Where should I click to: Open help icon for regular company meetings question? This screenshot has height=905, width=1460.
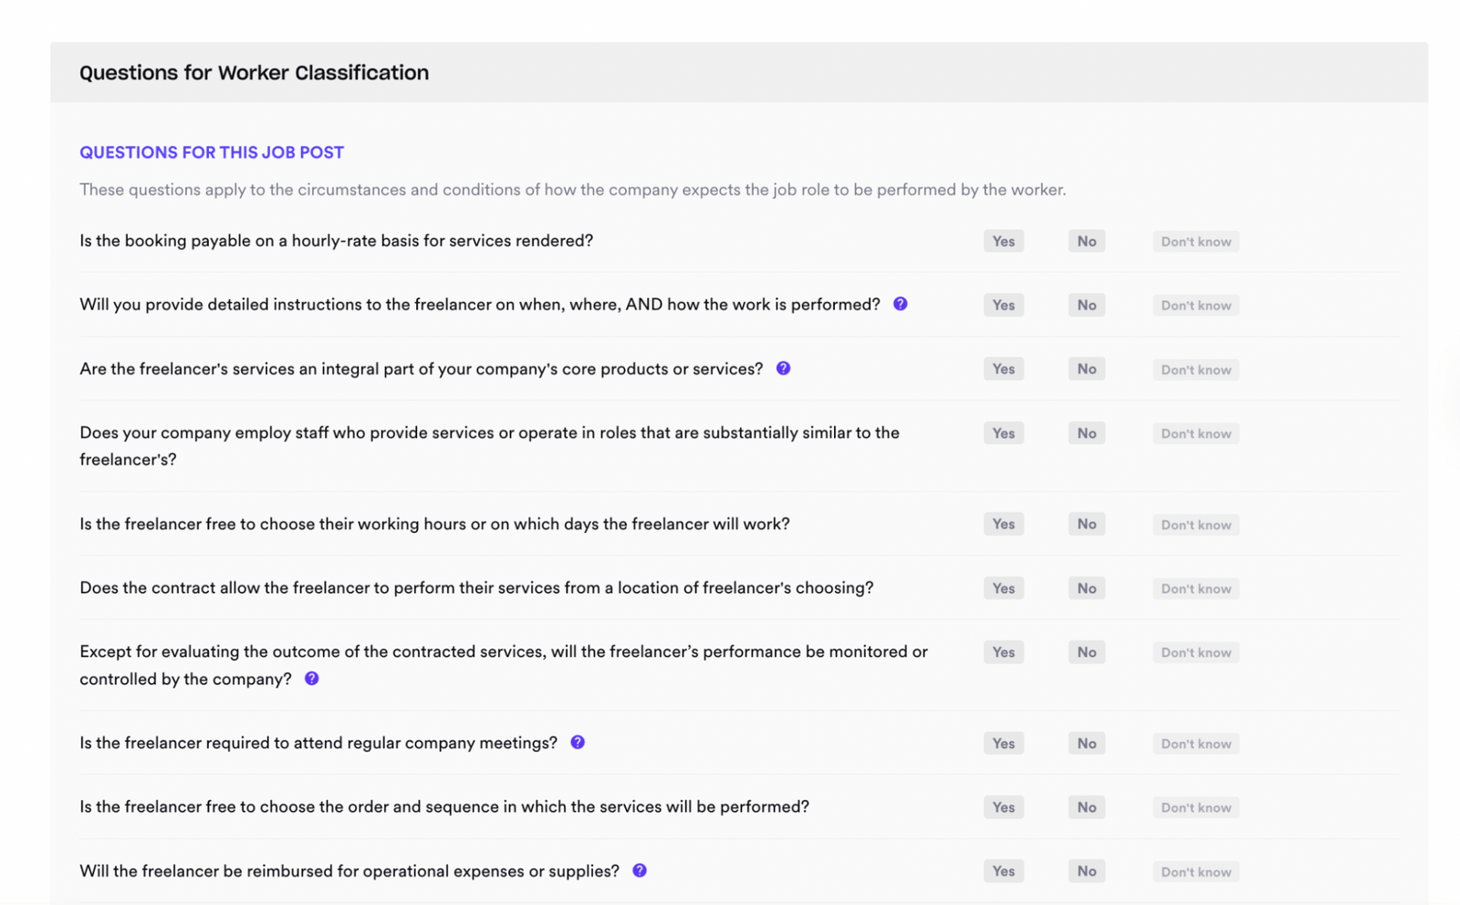click(x=578, y=742)
